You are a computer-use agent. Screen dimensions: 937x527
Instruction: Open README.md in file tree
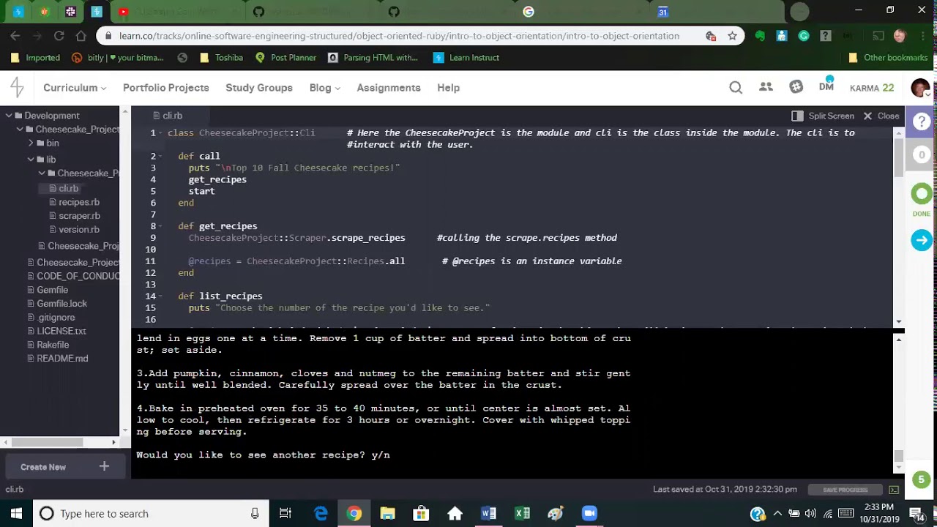(62, 359)
